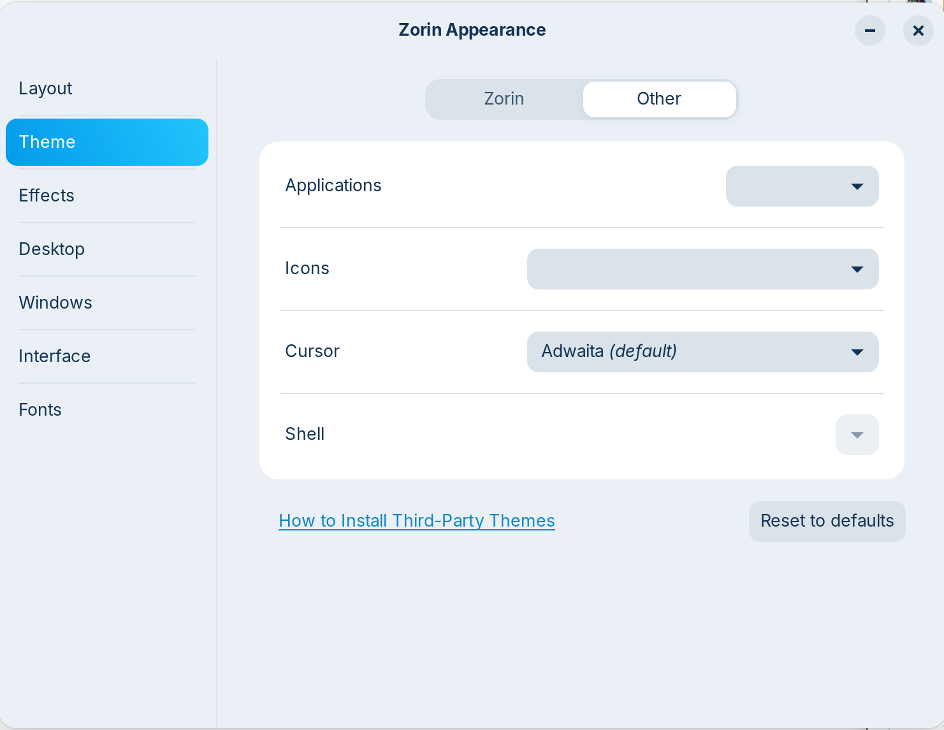Expand the Shell theme dropdown arrow
This screenshot has height=730, width=944.
tap(857, 435)
